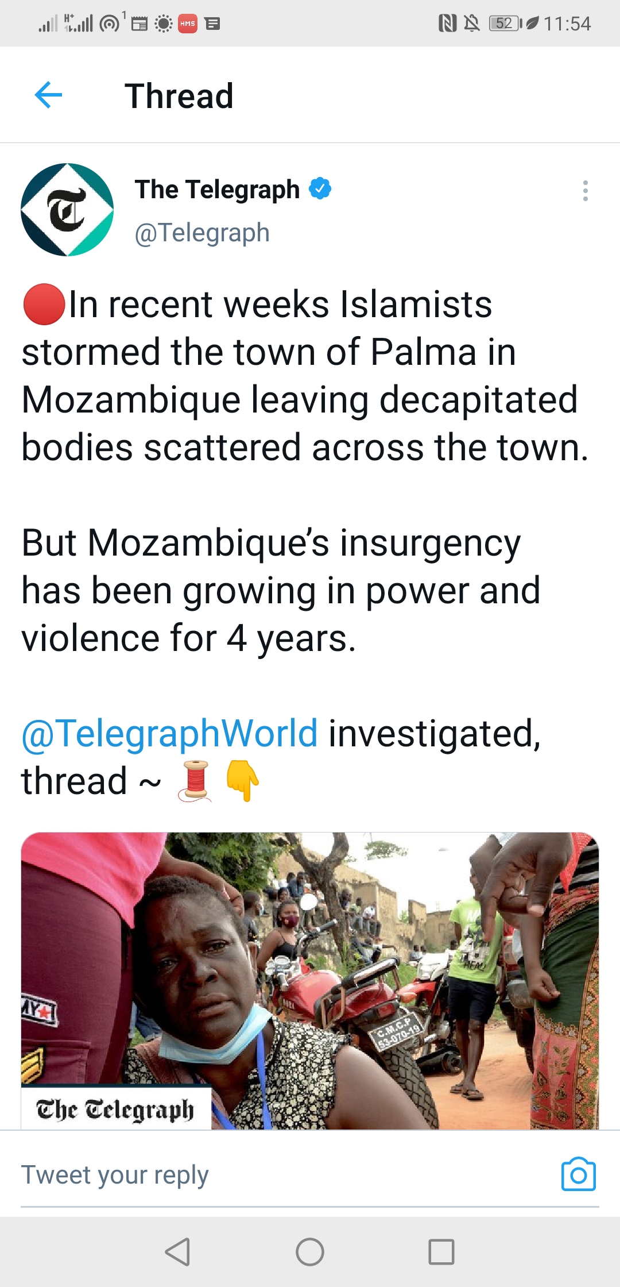Tap the battery indicator showing 52
This screenshot has width=620, height=1287.
coord(505,24)
